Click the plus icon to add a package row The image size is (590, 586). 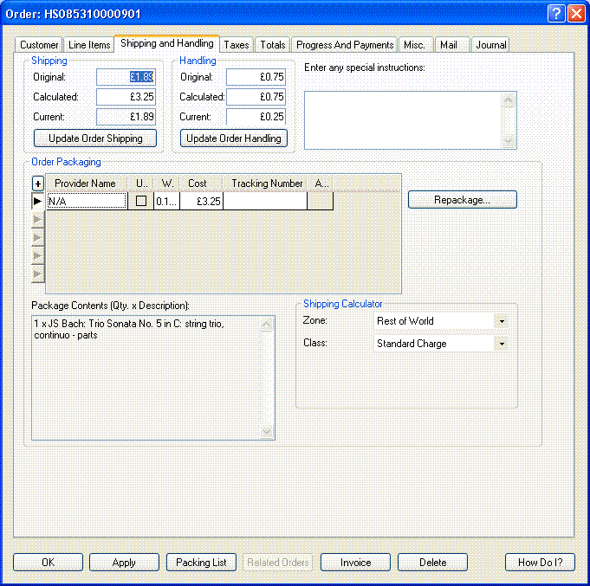point(37,184)
